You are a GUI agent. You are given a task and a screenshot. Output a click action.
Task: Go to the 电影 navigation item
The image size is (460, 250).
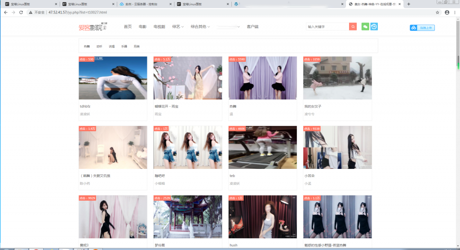[x=142, y=27]
